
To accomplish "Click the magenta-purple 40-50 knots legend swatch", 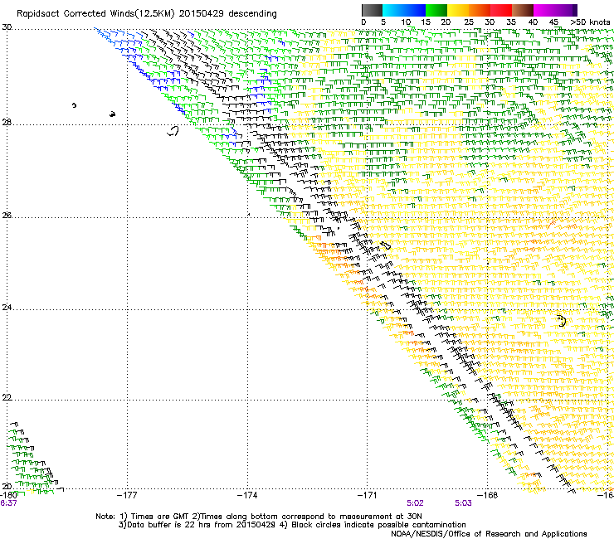I will click(x=555, y=10).
